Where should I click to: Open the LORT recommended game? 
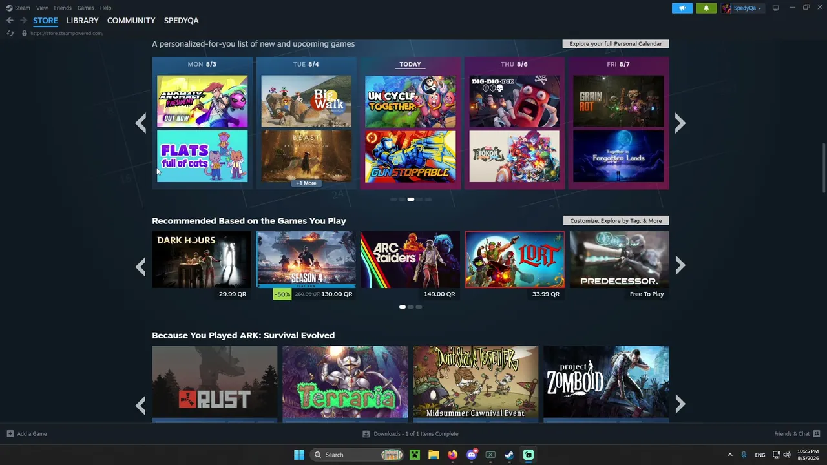pos(515,260)
